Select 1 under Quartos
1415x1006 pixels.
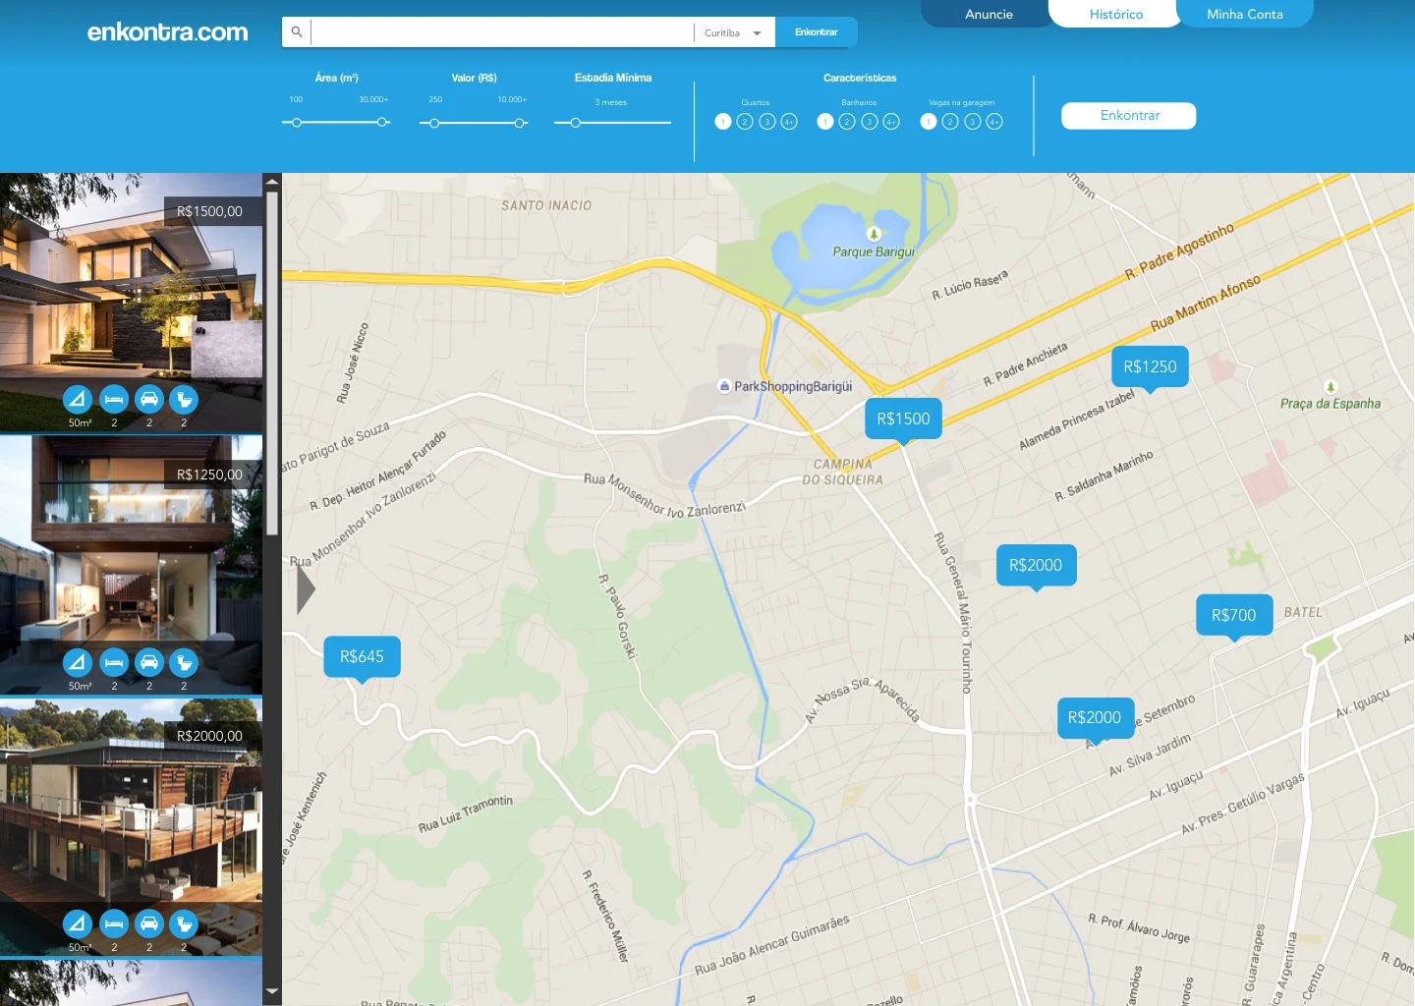point(723,122)
